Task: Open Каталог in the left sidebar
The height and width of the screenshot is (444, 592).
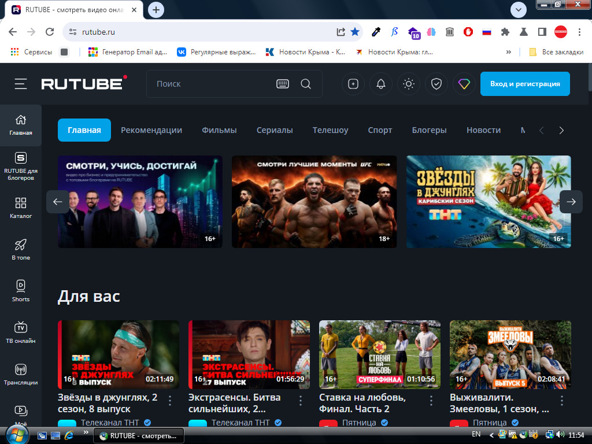Action: coord(21,207)
